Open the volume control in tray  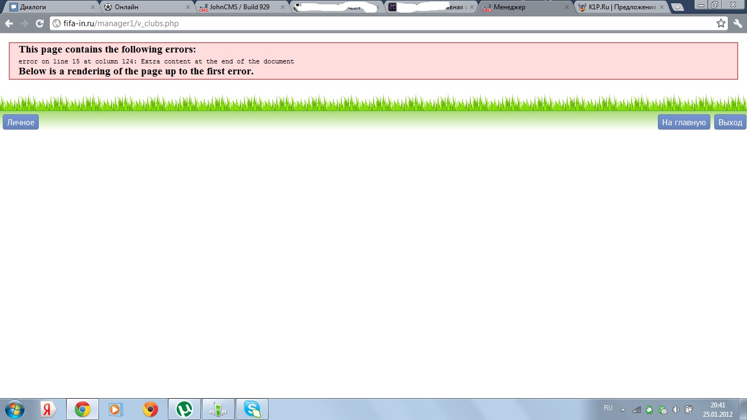(x=676, y=409)
